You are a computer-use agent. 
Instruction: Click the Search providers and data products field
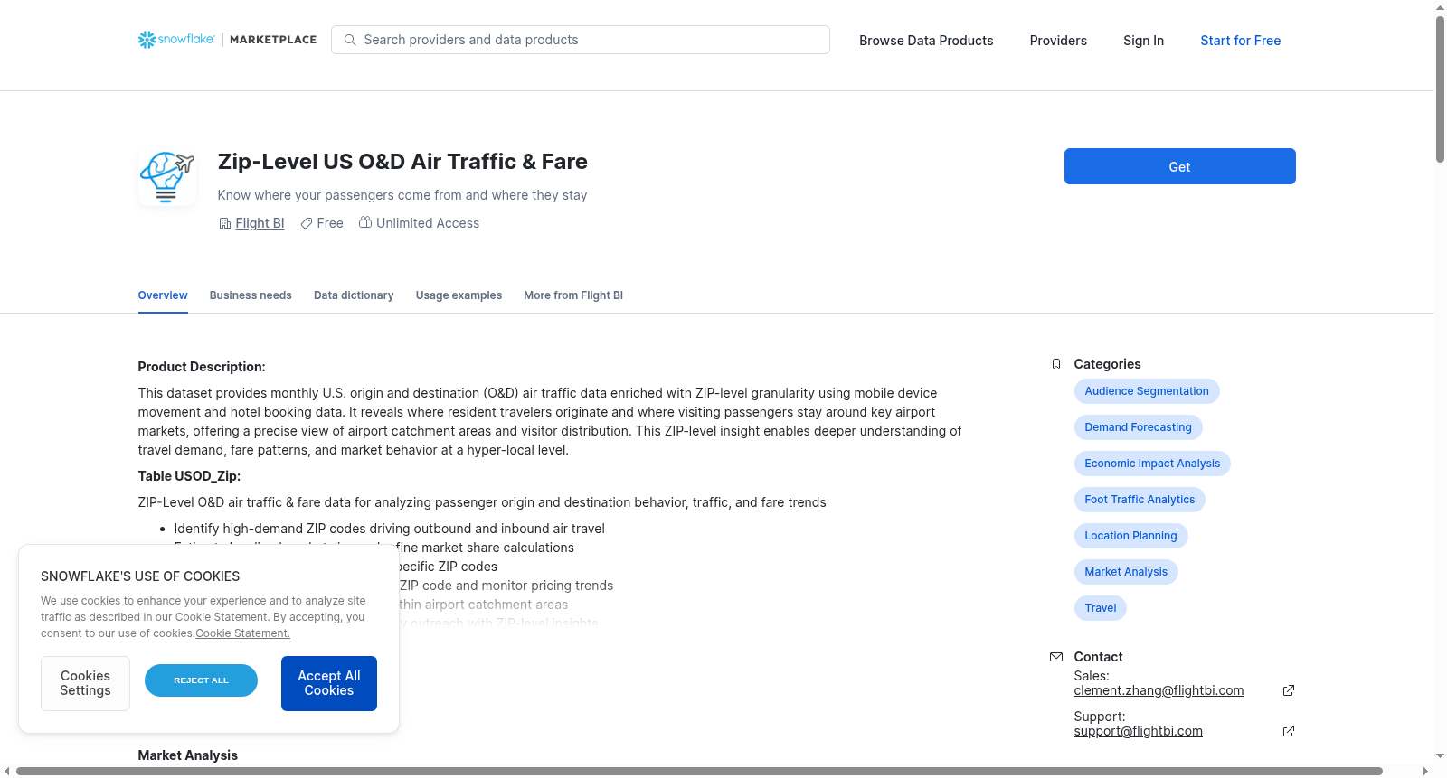581,40
